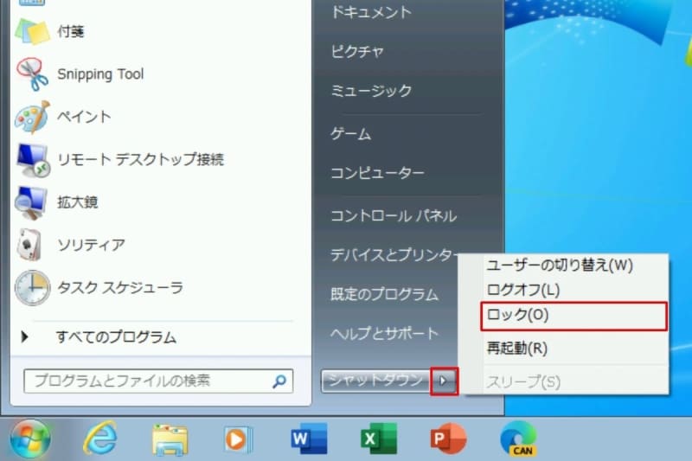692x461 pixels.
Task: Open Internet Explorer from taskbar
Action: point(100,439)
